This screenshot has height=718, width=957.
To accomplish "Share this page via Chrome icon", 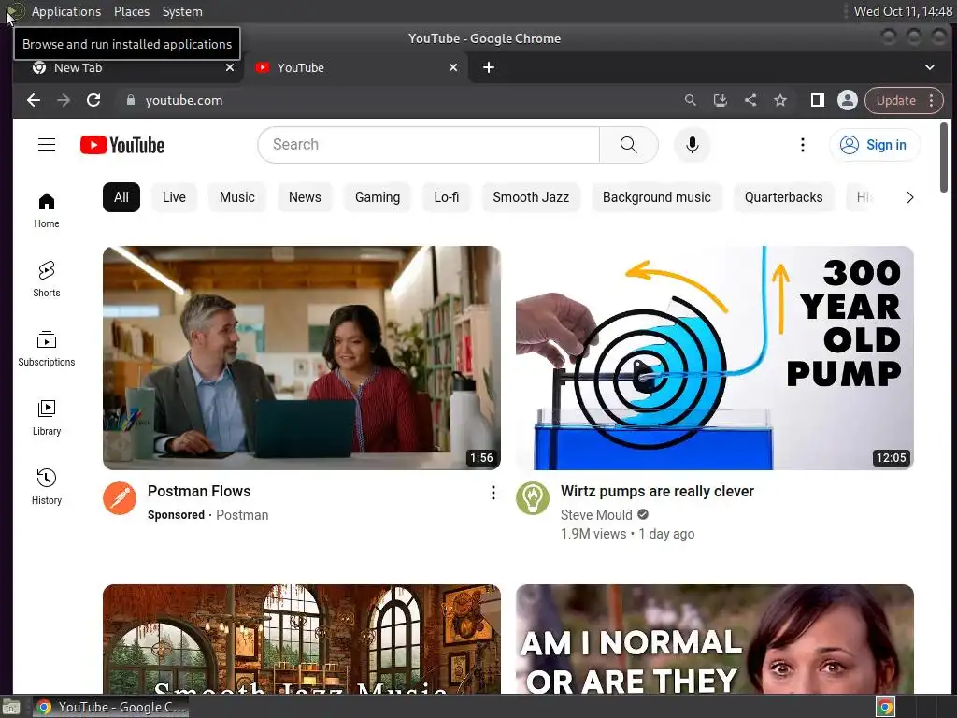I will pos(750,100).
